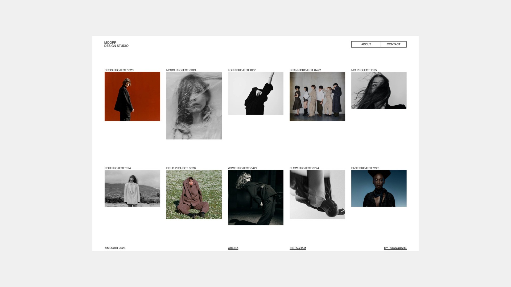Screen dimensions: 511x287
Task: Click the MODS PROJECT 0324 title
Action: coord(181,70)
